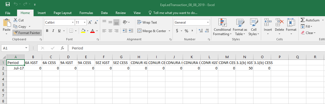Toggle Underline formatting

pyautogui.click(x=59, y=31)
